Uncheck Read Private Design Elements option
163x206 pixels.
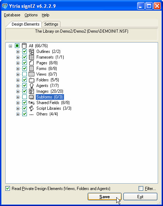coord(7,189)
